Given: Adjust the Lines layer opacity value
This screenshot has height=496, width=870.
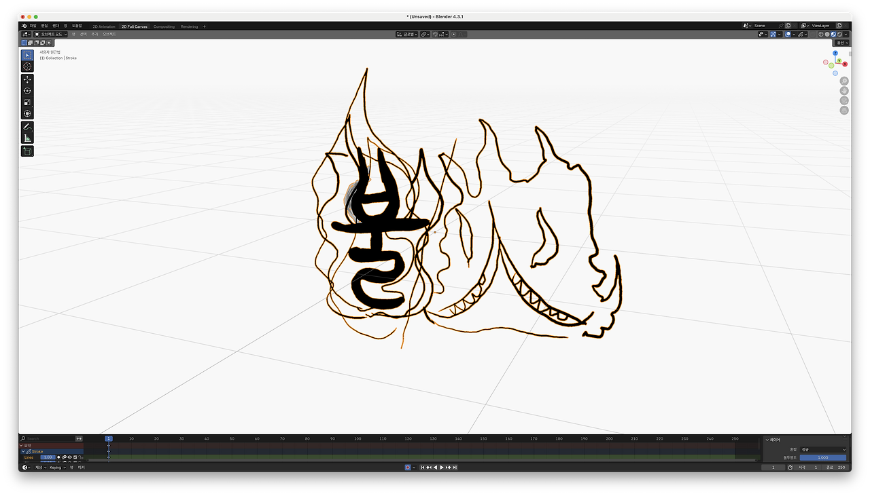Looking at the screenshot, I should click(x=48, y=457).
